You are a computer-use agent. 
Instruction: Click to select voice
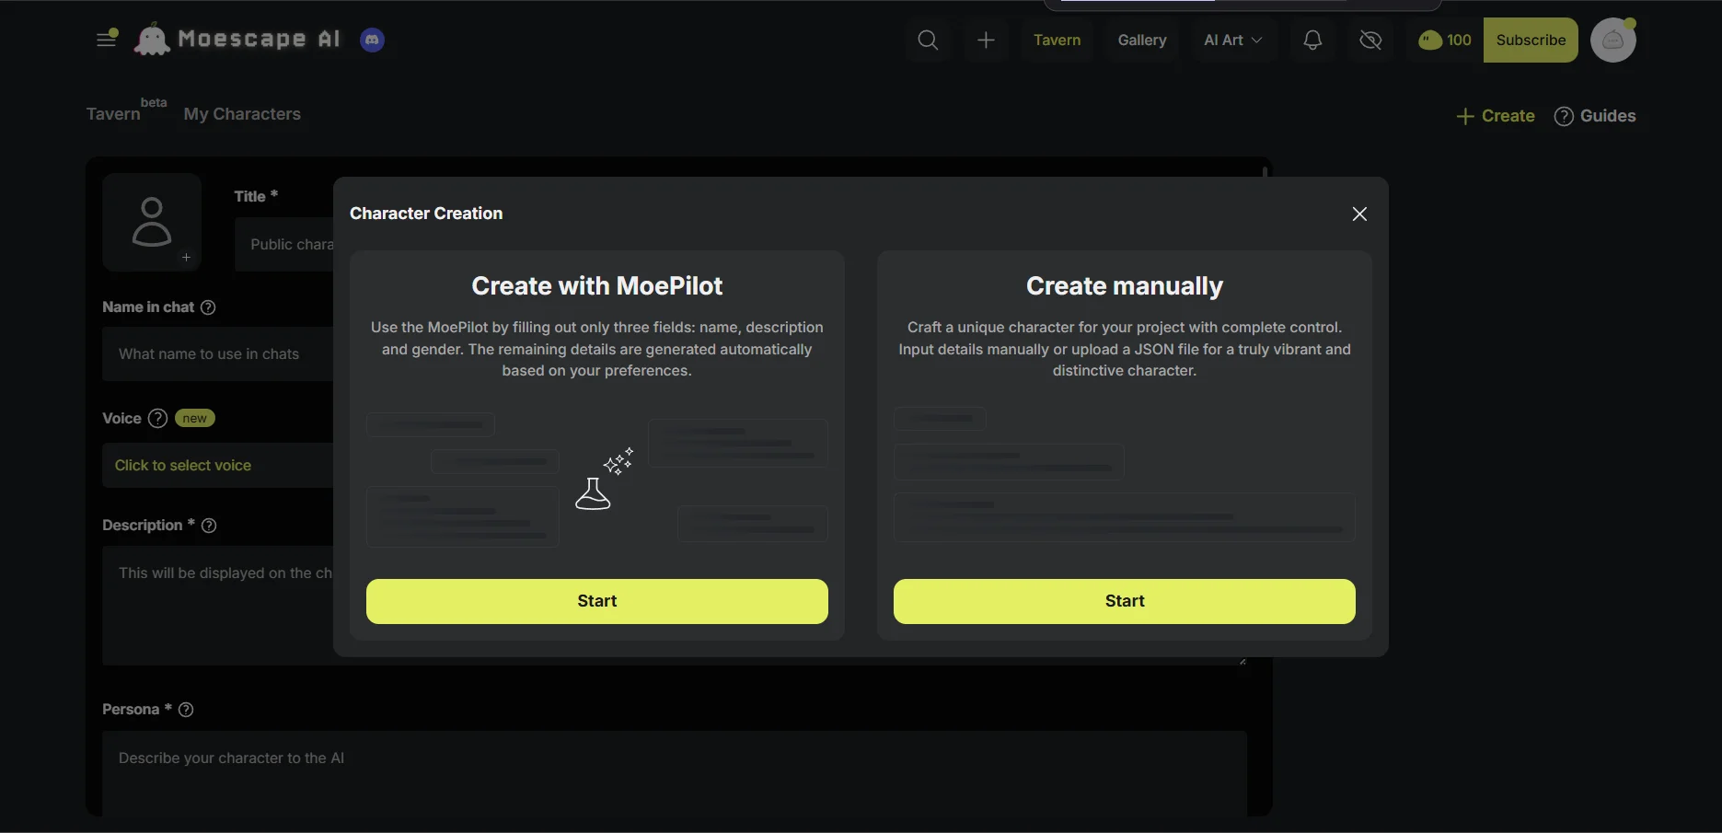(x=183, y=466)
